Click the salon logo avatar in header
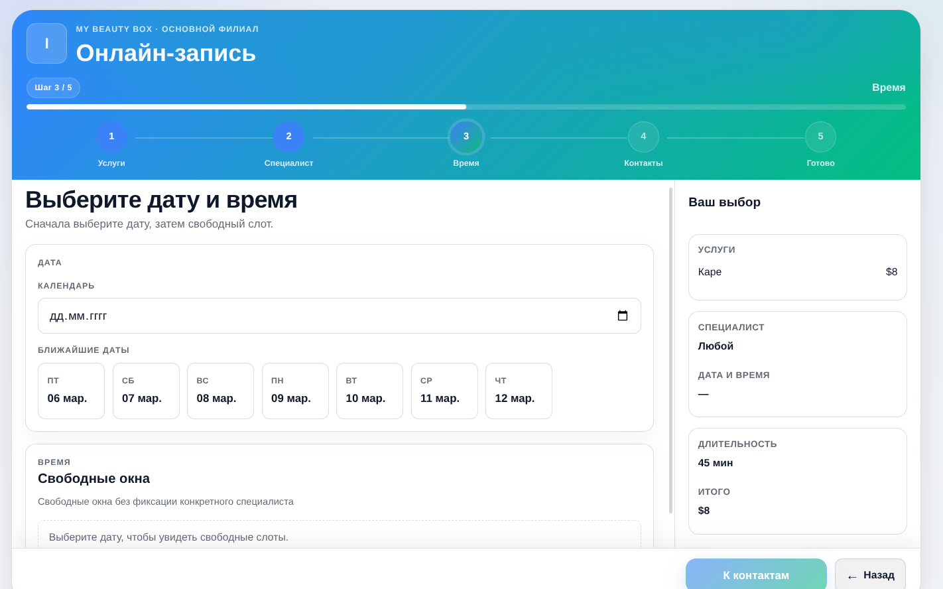 pos(46,44)
